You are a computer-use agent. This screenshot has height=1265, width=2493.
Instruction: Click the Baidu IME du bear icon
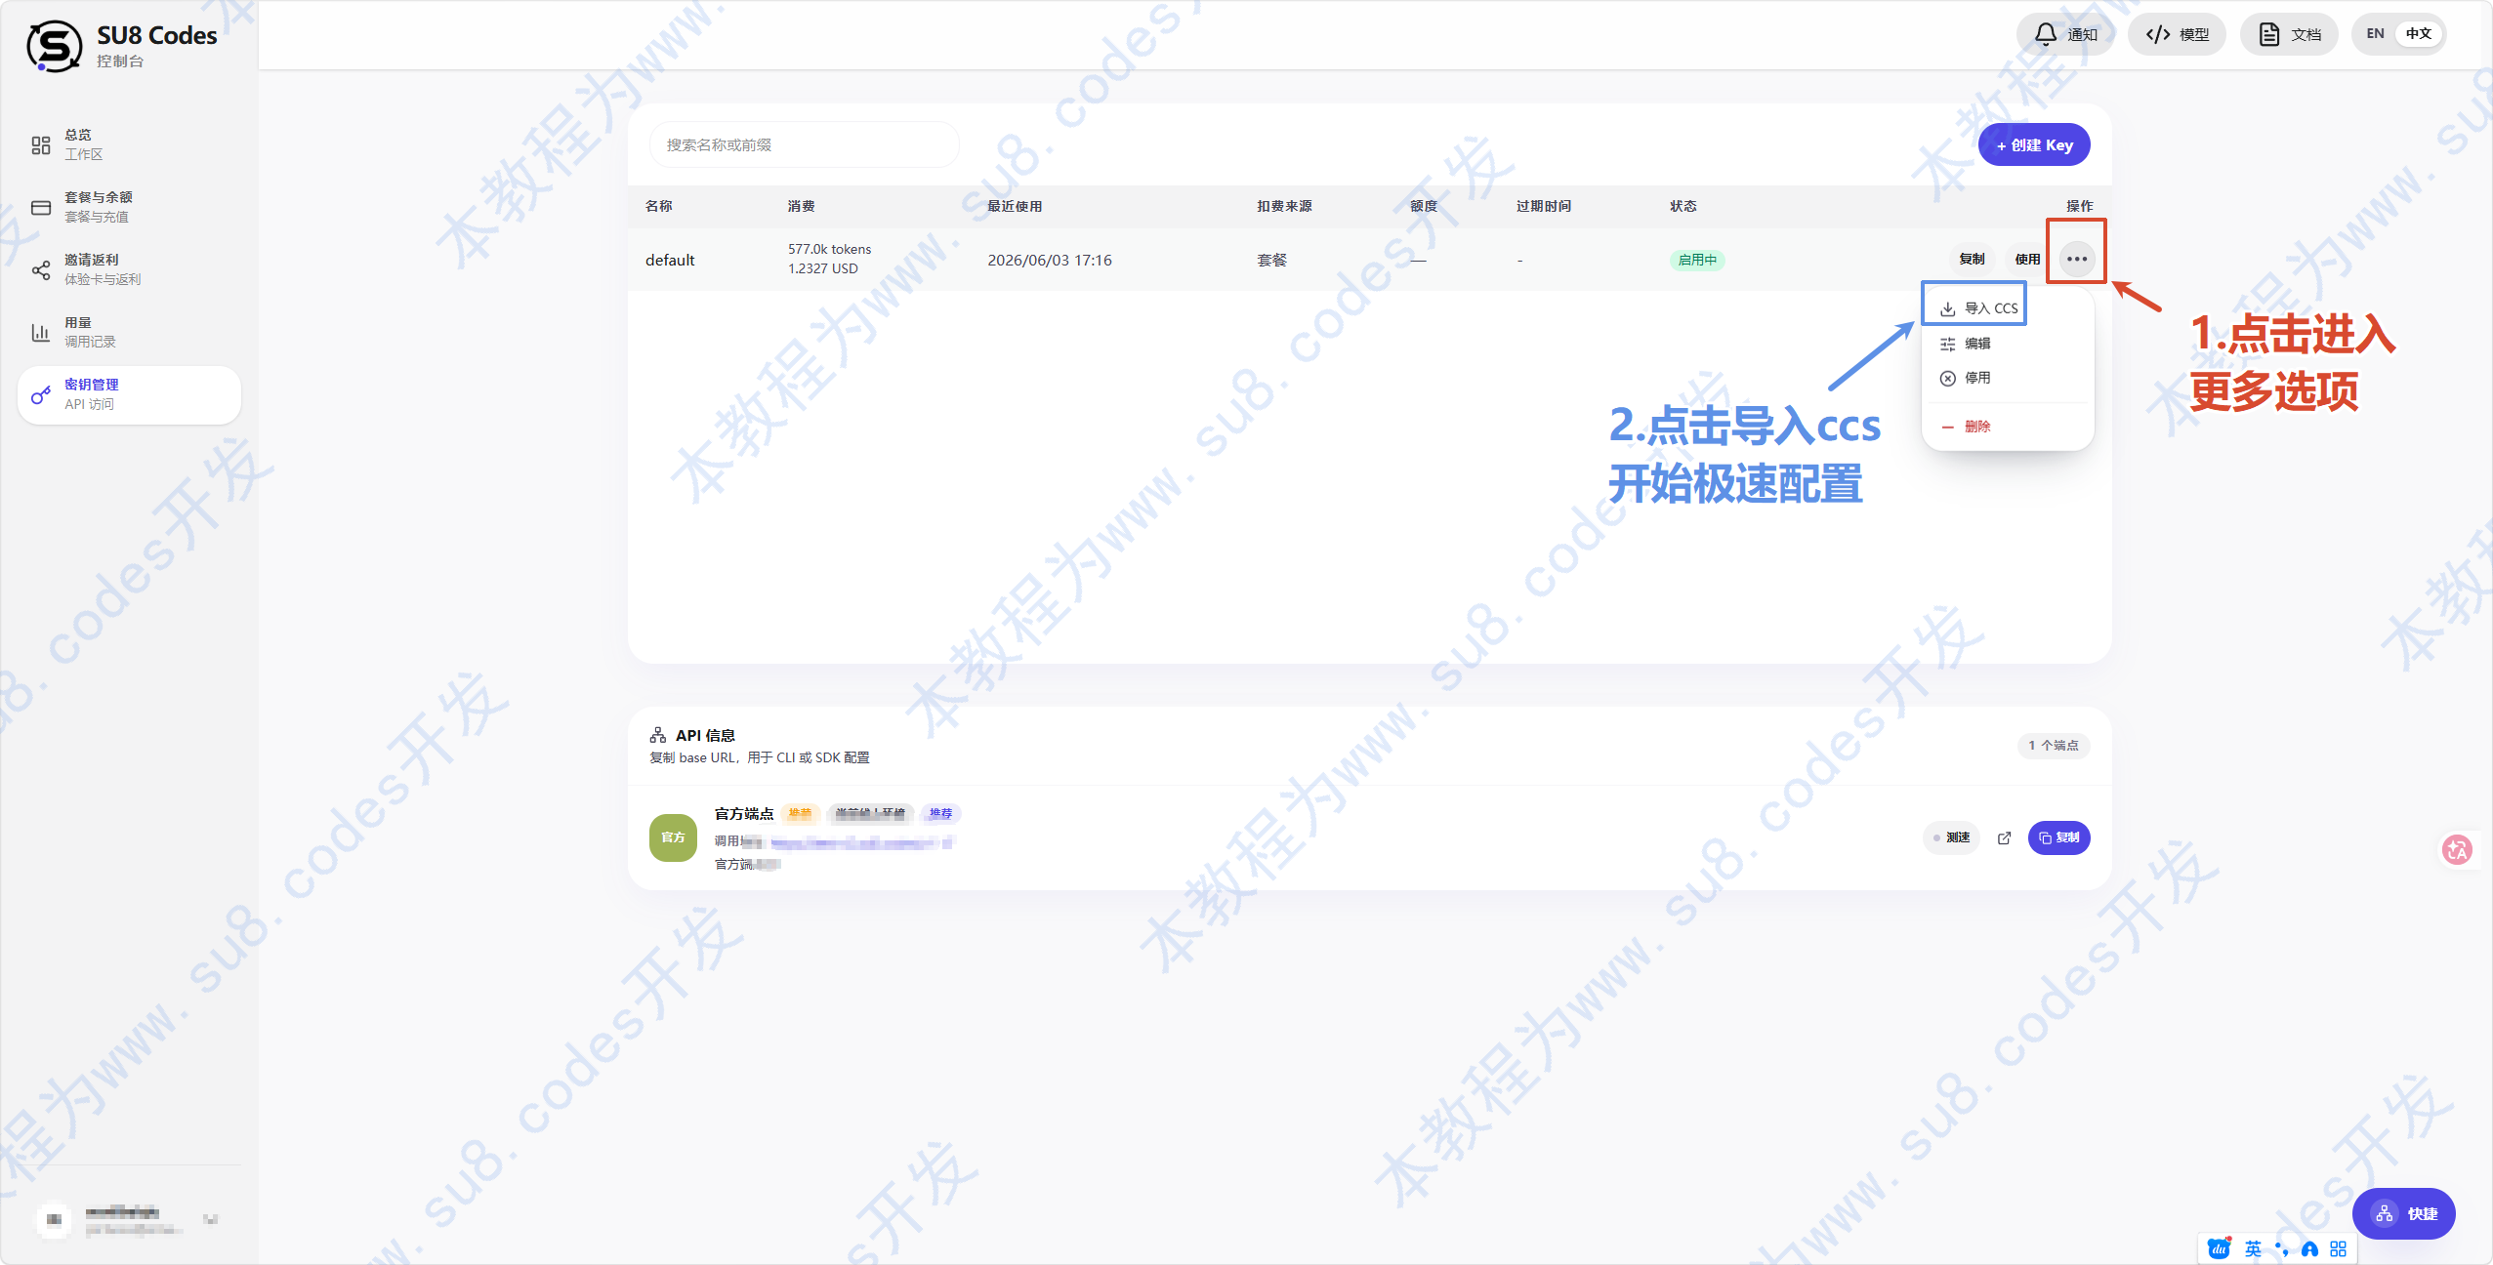(x=2219, y=1248)
